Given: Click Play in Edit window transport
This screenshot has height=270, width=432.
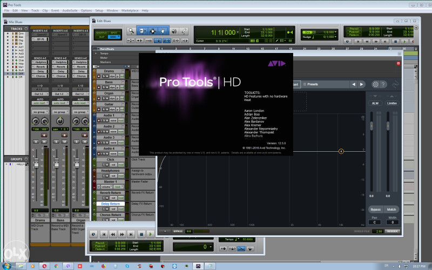Looking at the screenshot, I should pyautogui.click(x=404, y=42).
